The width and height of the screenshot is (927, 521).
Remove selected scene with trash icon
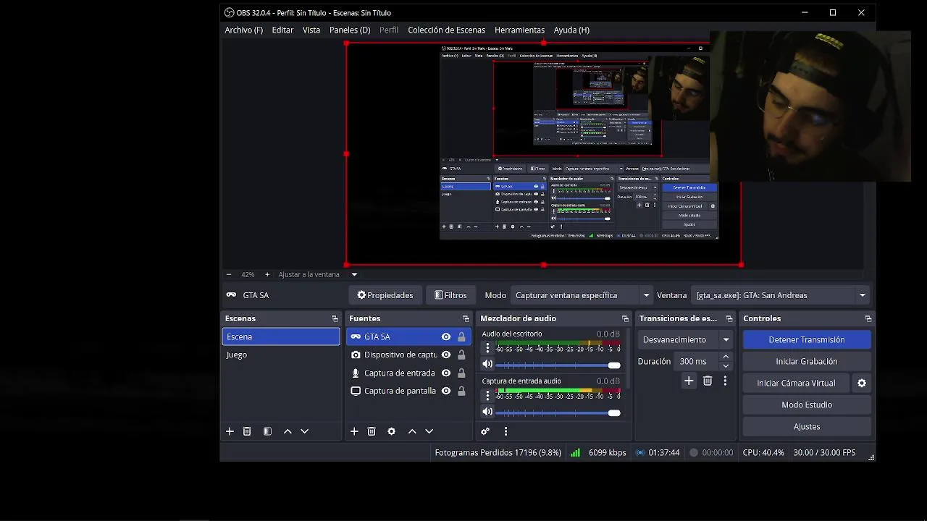coord(247,431)
